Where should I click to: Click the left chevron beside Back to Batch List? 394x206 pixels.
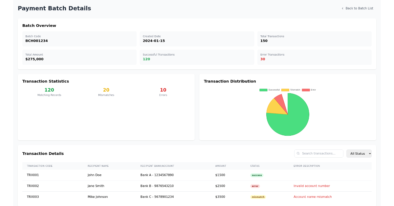point(342,8)
